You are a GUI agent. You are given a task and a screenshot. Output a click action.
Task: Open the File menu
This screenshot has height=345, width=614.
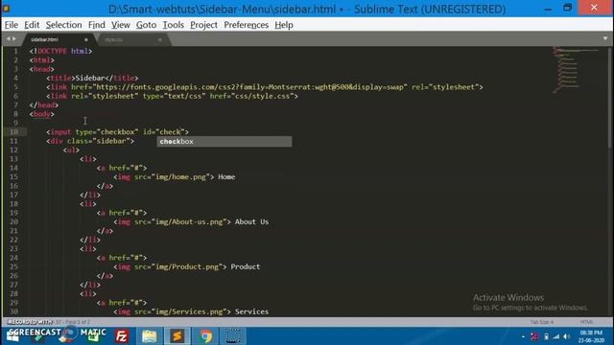click(x=12, y=25)
